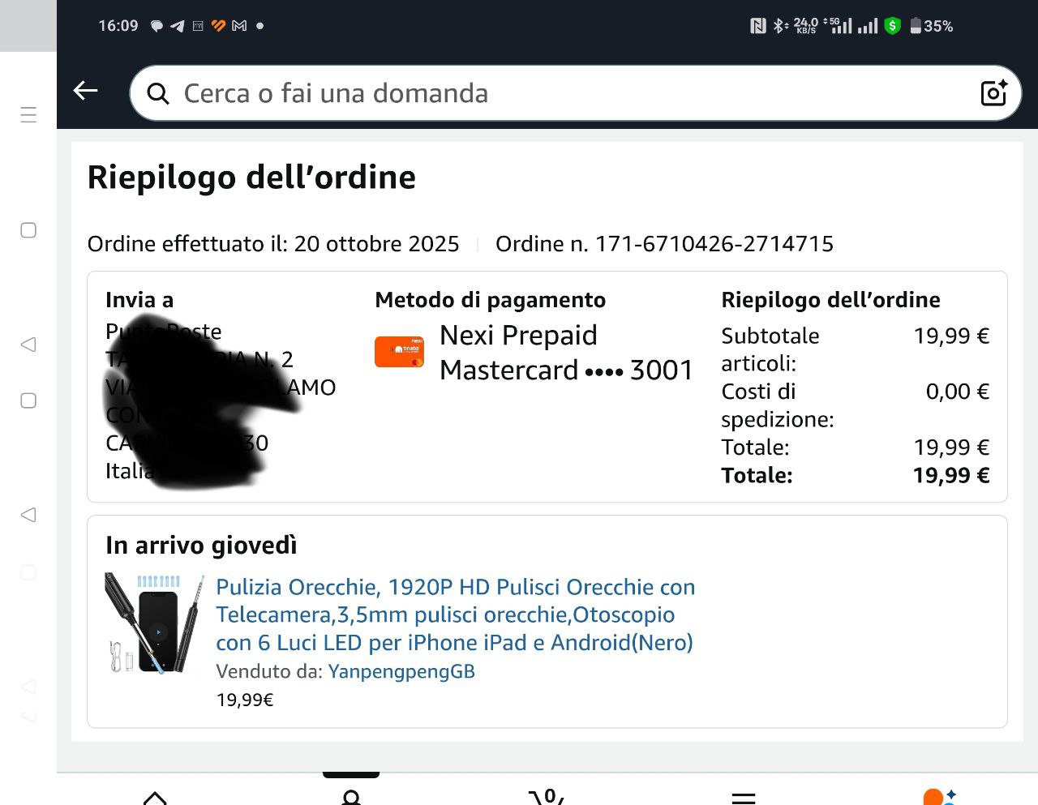Click 'Nexi Prepaid Mastercard' payment text

(x=566, y=353)
